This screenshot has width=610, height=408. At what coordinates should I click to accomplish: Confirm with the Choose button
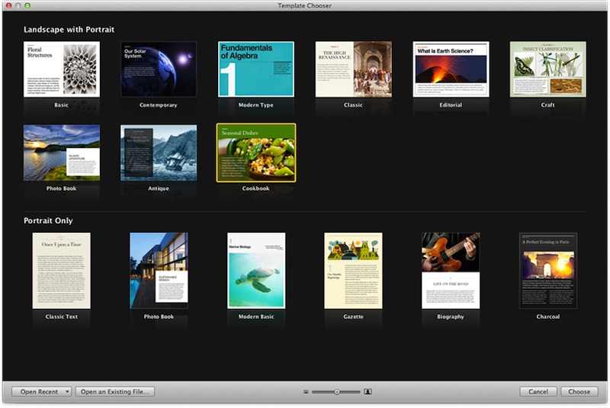[579, 392]
